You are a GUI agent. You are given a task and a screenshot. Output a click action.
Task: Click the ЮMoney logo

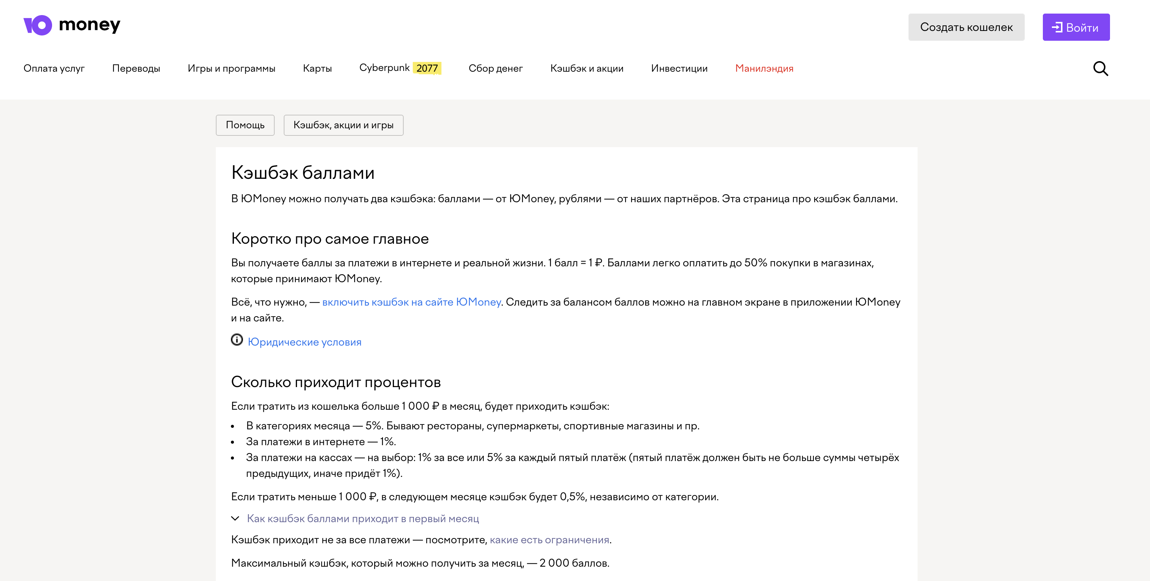[72, 25]
